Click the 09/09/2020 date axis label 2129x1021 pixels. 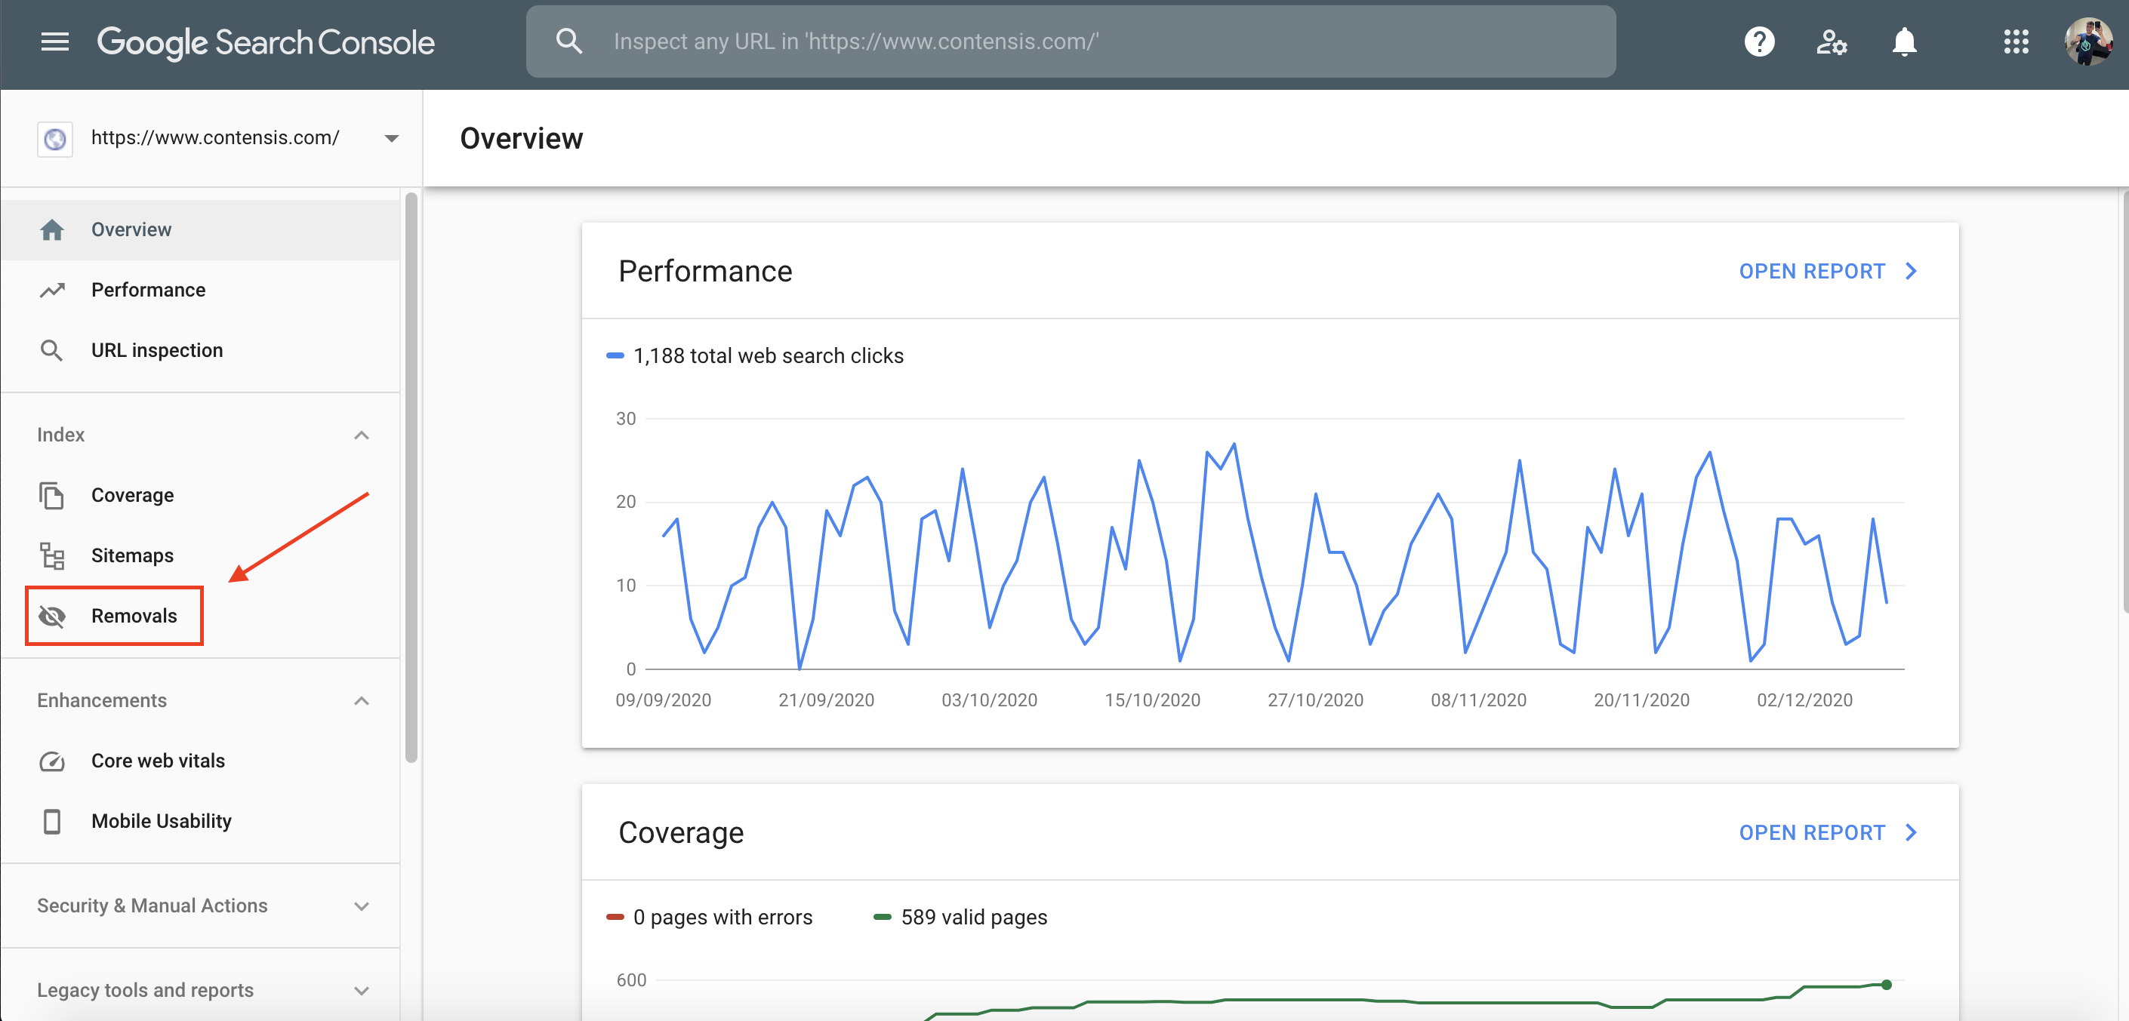tap(663, 700)
